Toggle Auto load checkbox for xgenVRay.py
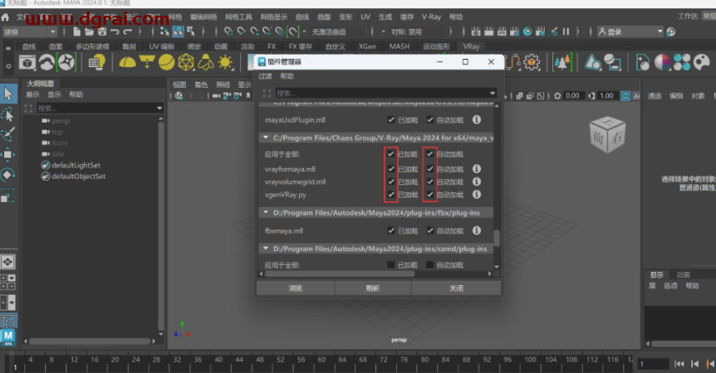Screen dimensions: 716x373 tap(429, 194)
